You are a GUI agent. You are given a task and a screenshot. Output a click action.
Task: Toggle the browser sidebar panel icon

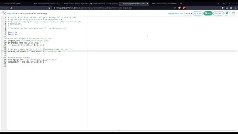click(x=227, y=8)
